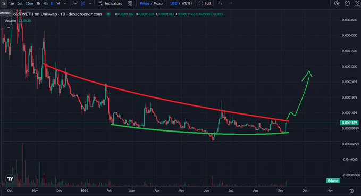Select the daily D timeframe

point(52,3)
